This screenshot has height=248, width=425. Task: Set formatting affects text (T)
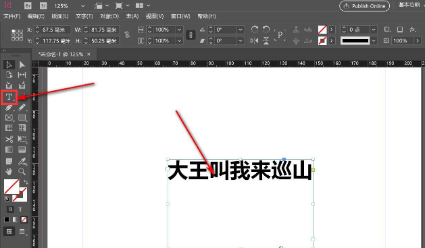point(20,210)
